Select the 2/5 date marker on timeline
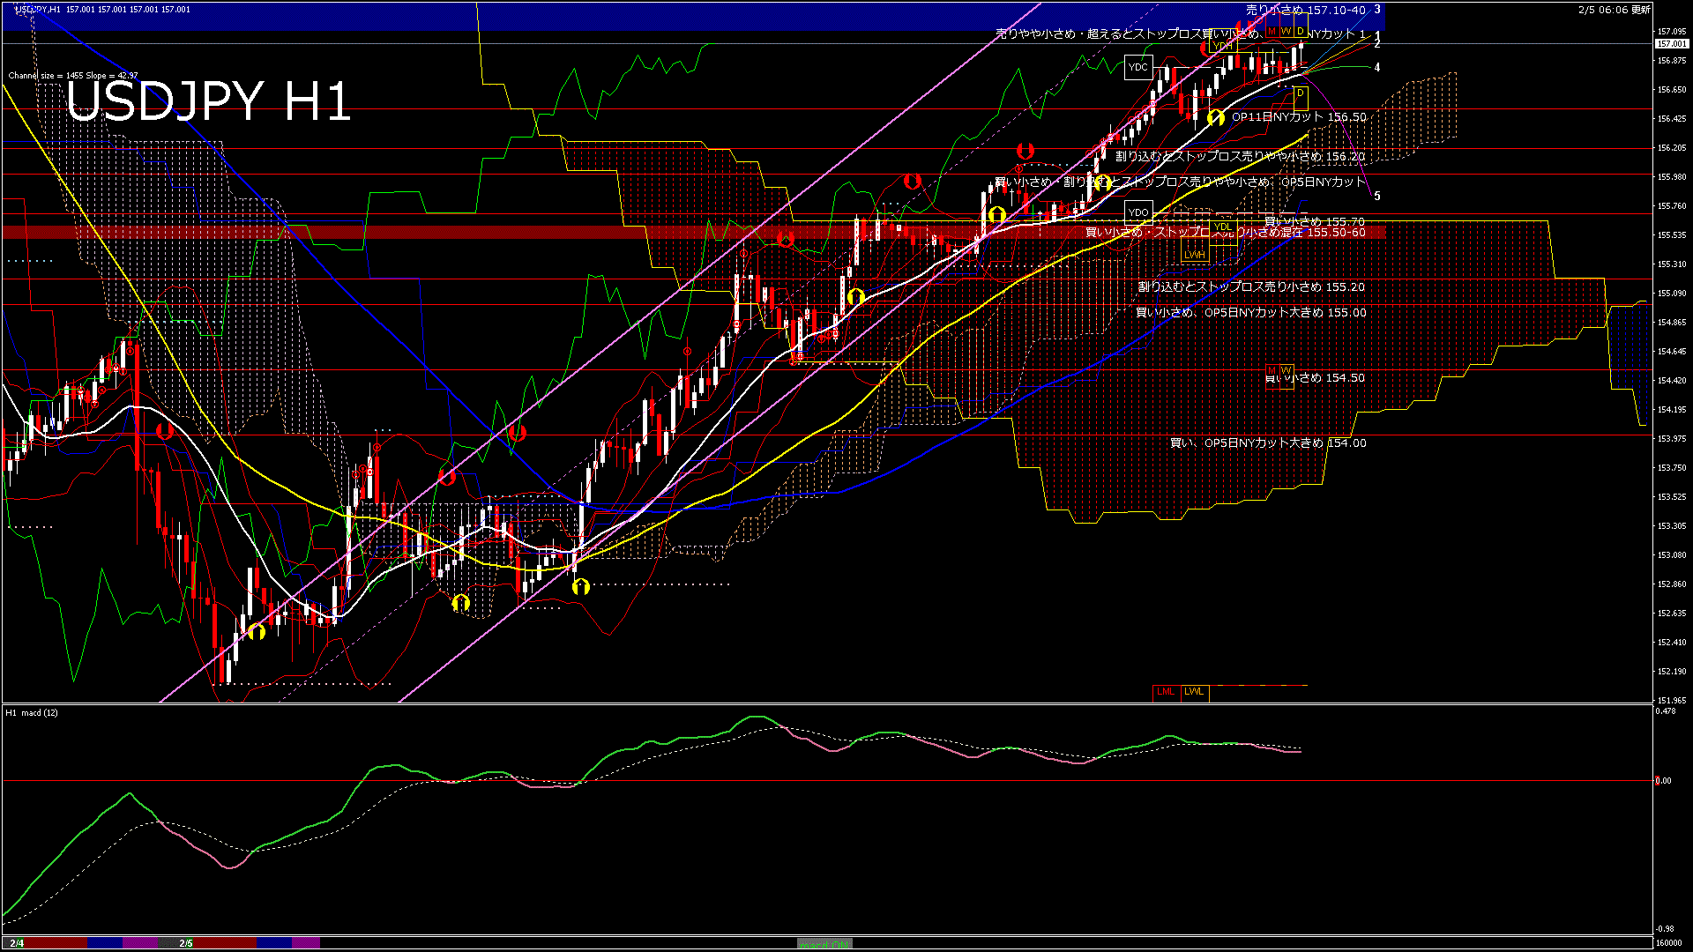The width and height of the screenshot is (1693, 952). click(186, 943)
